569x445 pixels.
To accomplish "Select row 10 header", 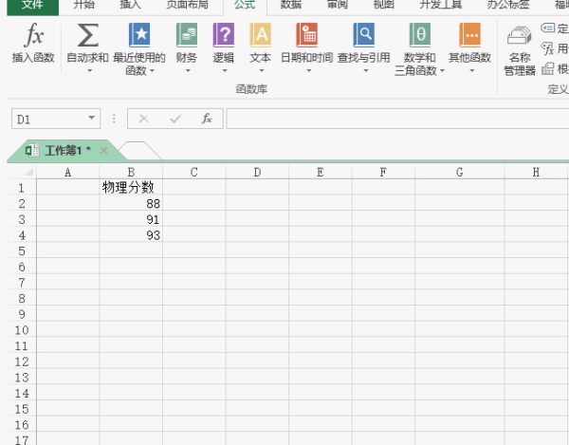I will tap(22, 330).
